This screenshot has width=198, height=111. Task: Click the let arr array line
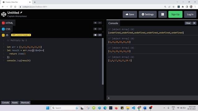tap(24, 47)
